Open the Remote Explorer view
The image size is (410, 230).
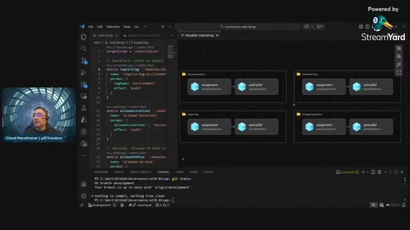click(x=84, y=96)
